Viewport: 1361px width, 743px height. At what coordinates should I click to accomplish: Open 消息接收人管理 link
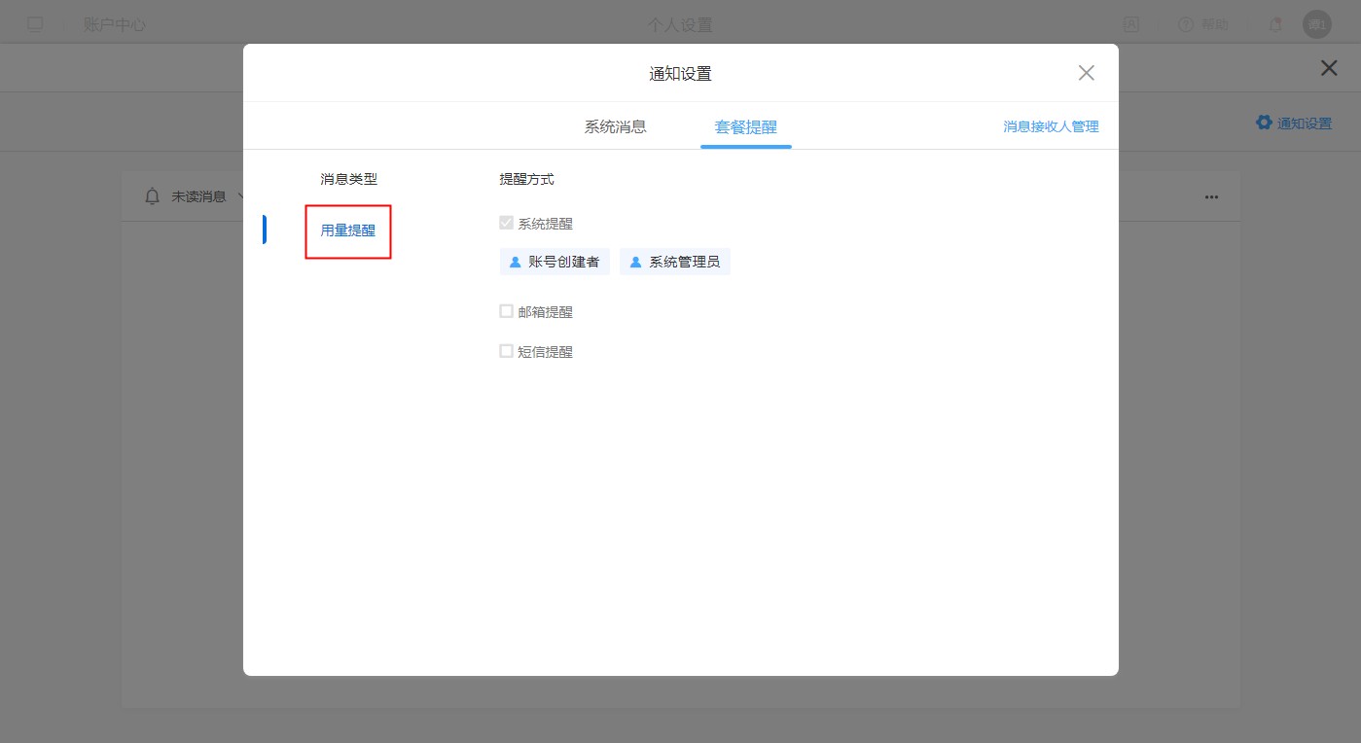coord(1051,126)
